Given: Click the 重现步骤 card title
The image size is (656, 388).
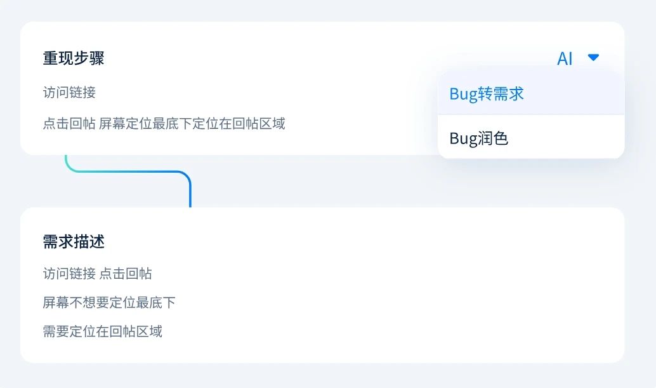Looking at the screenshot, I should click(x=74, y=58).
